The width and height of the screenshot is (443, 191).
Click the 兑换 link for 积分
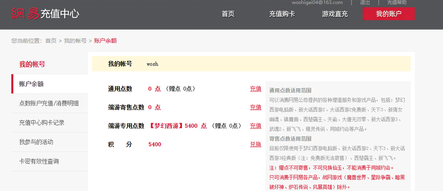(256, 144)
